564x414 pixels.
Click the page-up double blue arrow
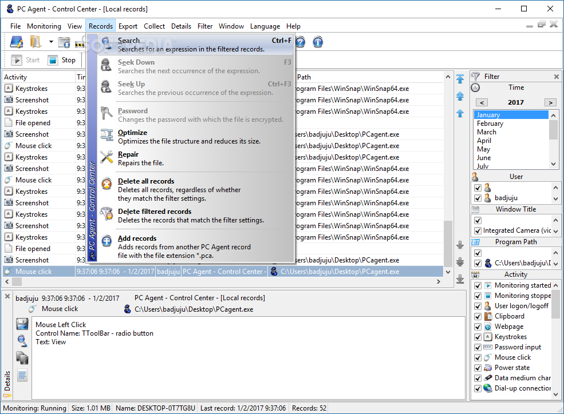[x=460, y=96]
